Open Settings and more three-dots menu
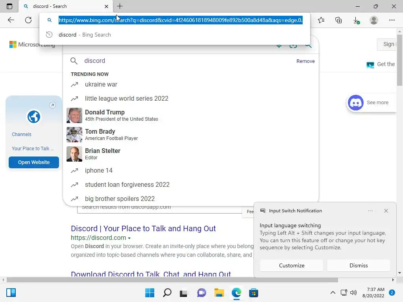Screen dimensions: 403x302 [392, 20]
